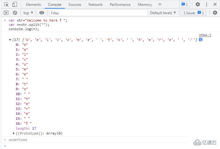Toggle the device toolbar icon

pyautogui.click(x=15, y=5)
